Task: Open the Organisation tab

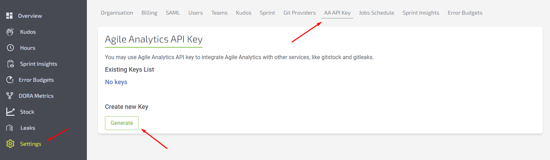Action: tap(117, 13)
